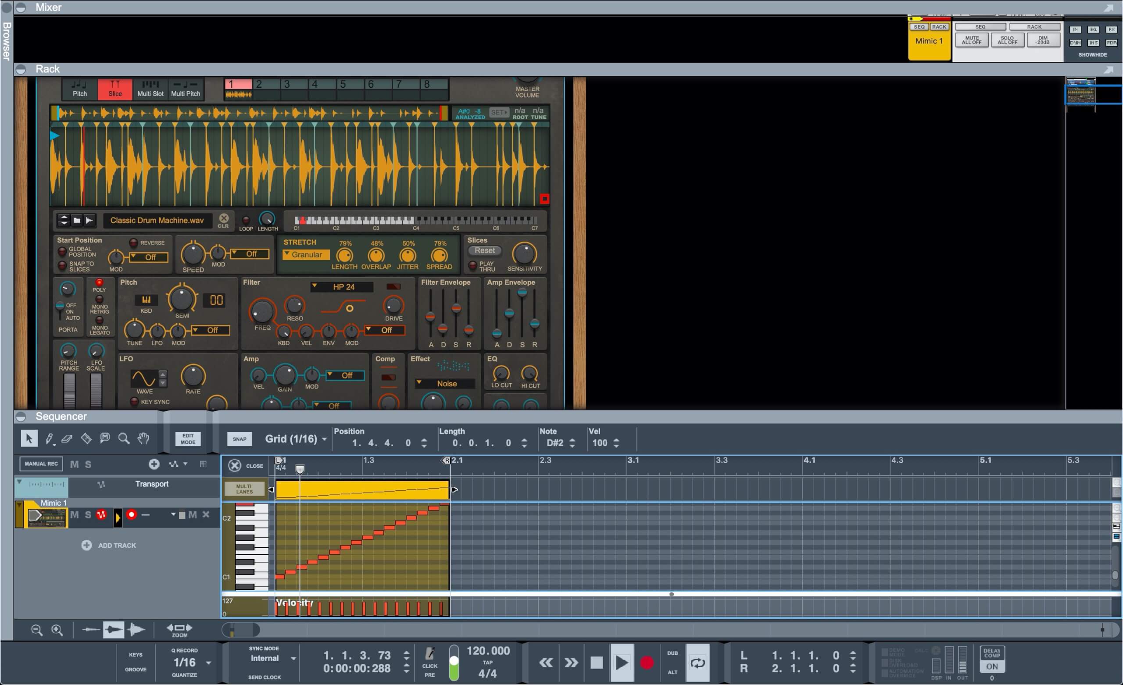The width and height of the screenshot is (1123, 685).
Task: Clear sample with CLR button
Action: [x=223, y=219]
